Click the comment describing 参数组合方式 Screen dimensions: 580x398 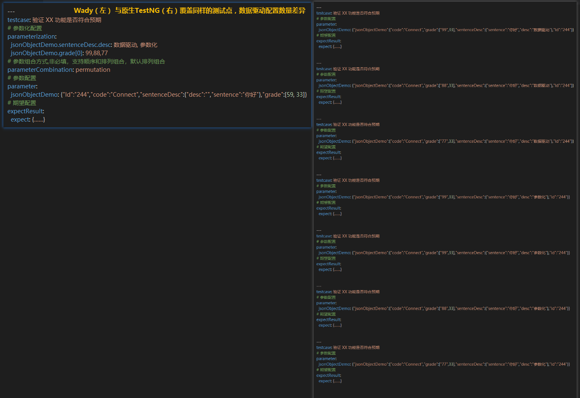(86, 61)
